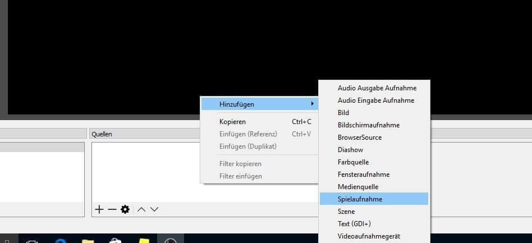
Task: Click the minus icon to remove source
Action: [112, 209]
